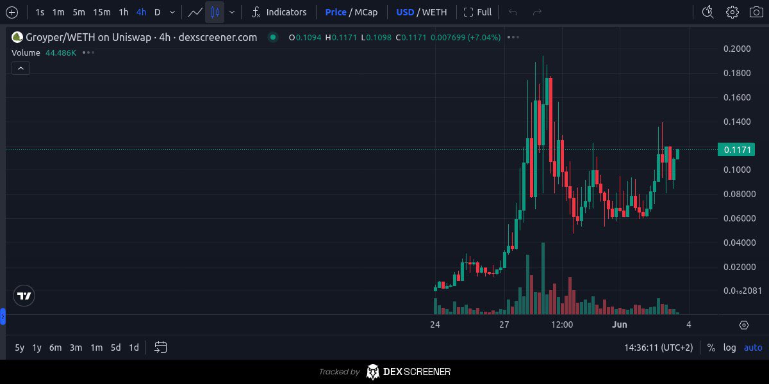Click the volume value 44.486K
The image size is (769, 384).
[61, 52]
